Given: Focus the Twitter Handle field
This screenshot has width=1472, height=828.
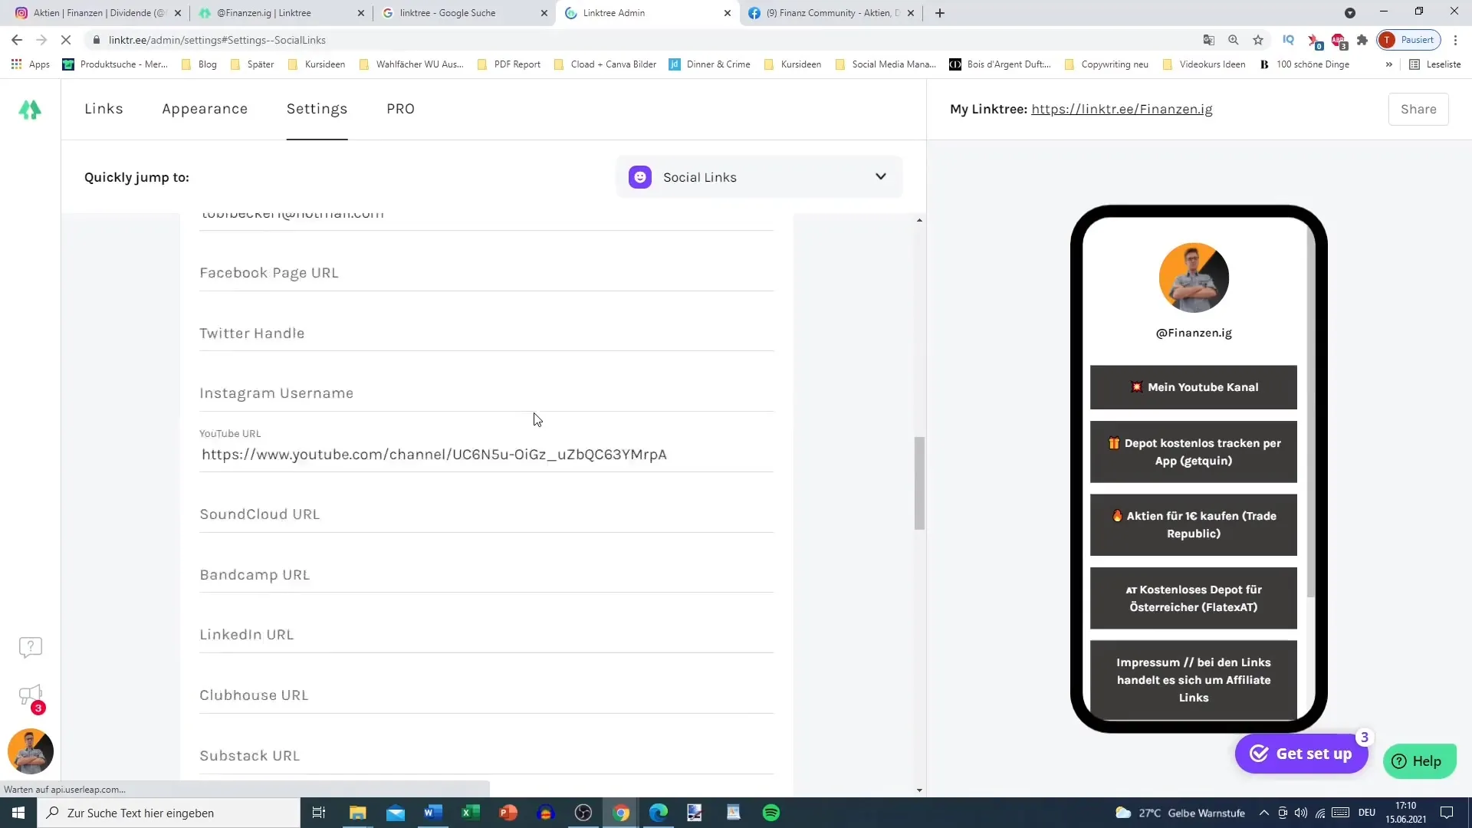Looking at the screenshot, I should click(x=486, y=333).
